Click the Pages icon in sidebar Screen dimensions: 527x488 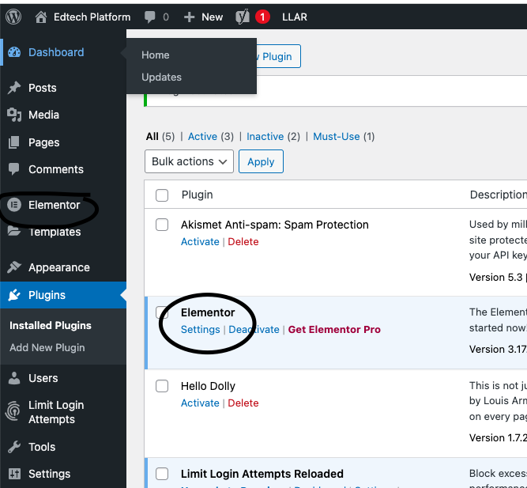pyautogui.click(x=13, y=142)
